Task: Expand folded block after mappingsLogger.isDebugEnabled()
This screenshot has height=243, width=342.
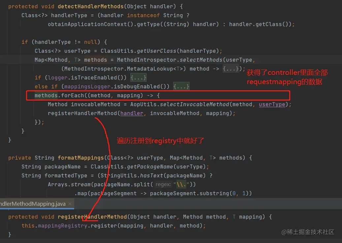Action: point(181,87)
